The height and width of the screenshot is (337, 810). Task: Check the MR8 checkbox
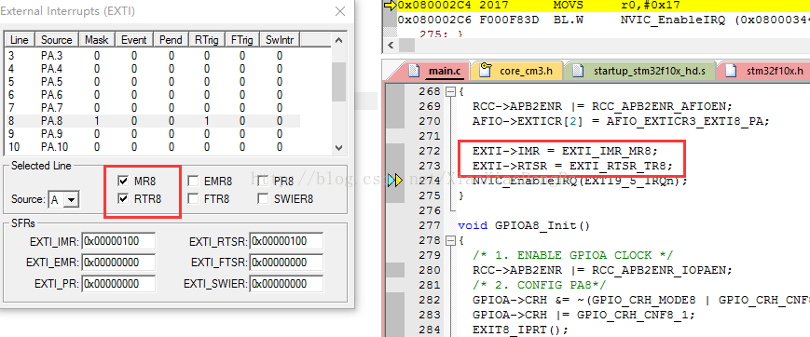(x=123, y=182)
